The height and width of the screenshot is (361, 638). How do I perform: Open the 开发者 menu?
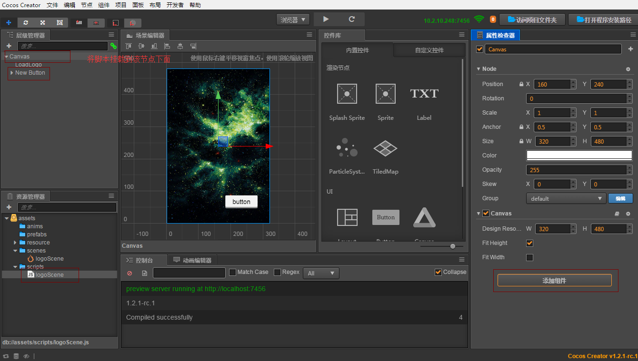[175, 5]
